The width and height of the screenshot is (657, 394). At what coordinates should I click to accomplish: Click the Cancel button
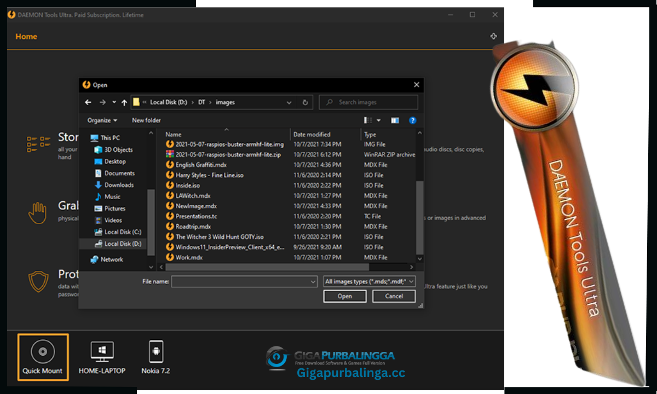pyautogui.click(x=394, y=296)
